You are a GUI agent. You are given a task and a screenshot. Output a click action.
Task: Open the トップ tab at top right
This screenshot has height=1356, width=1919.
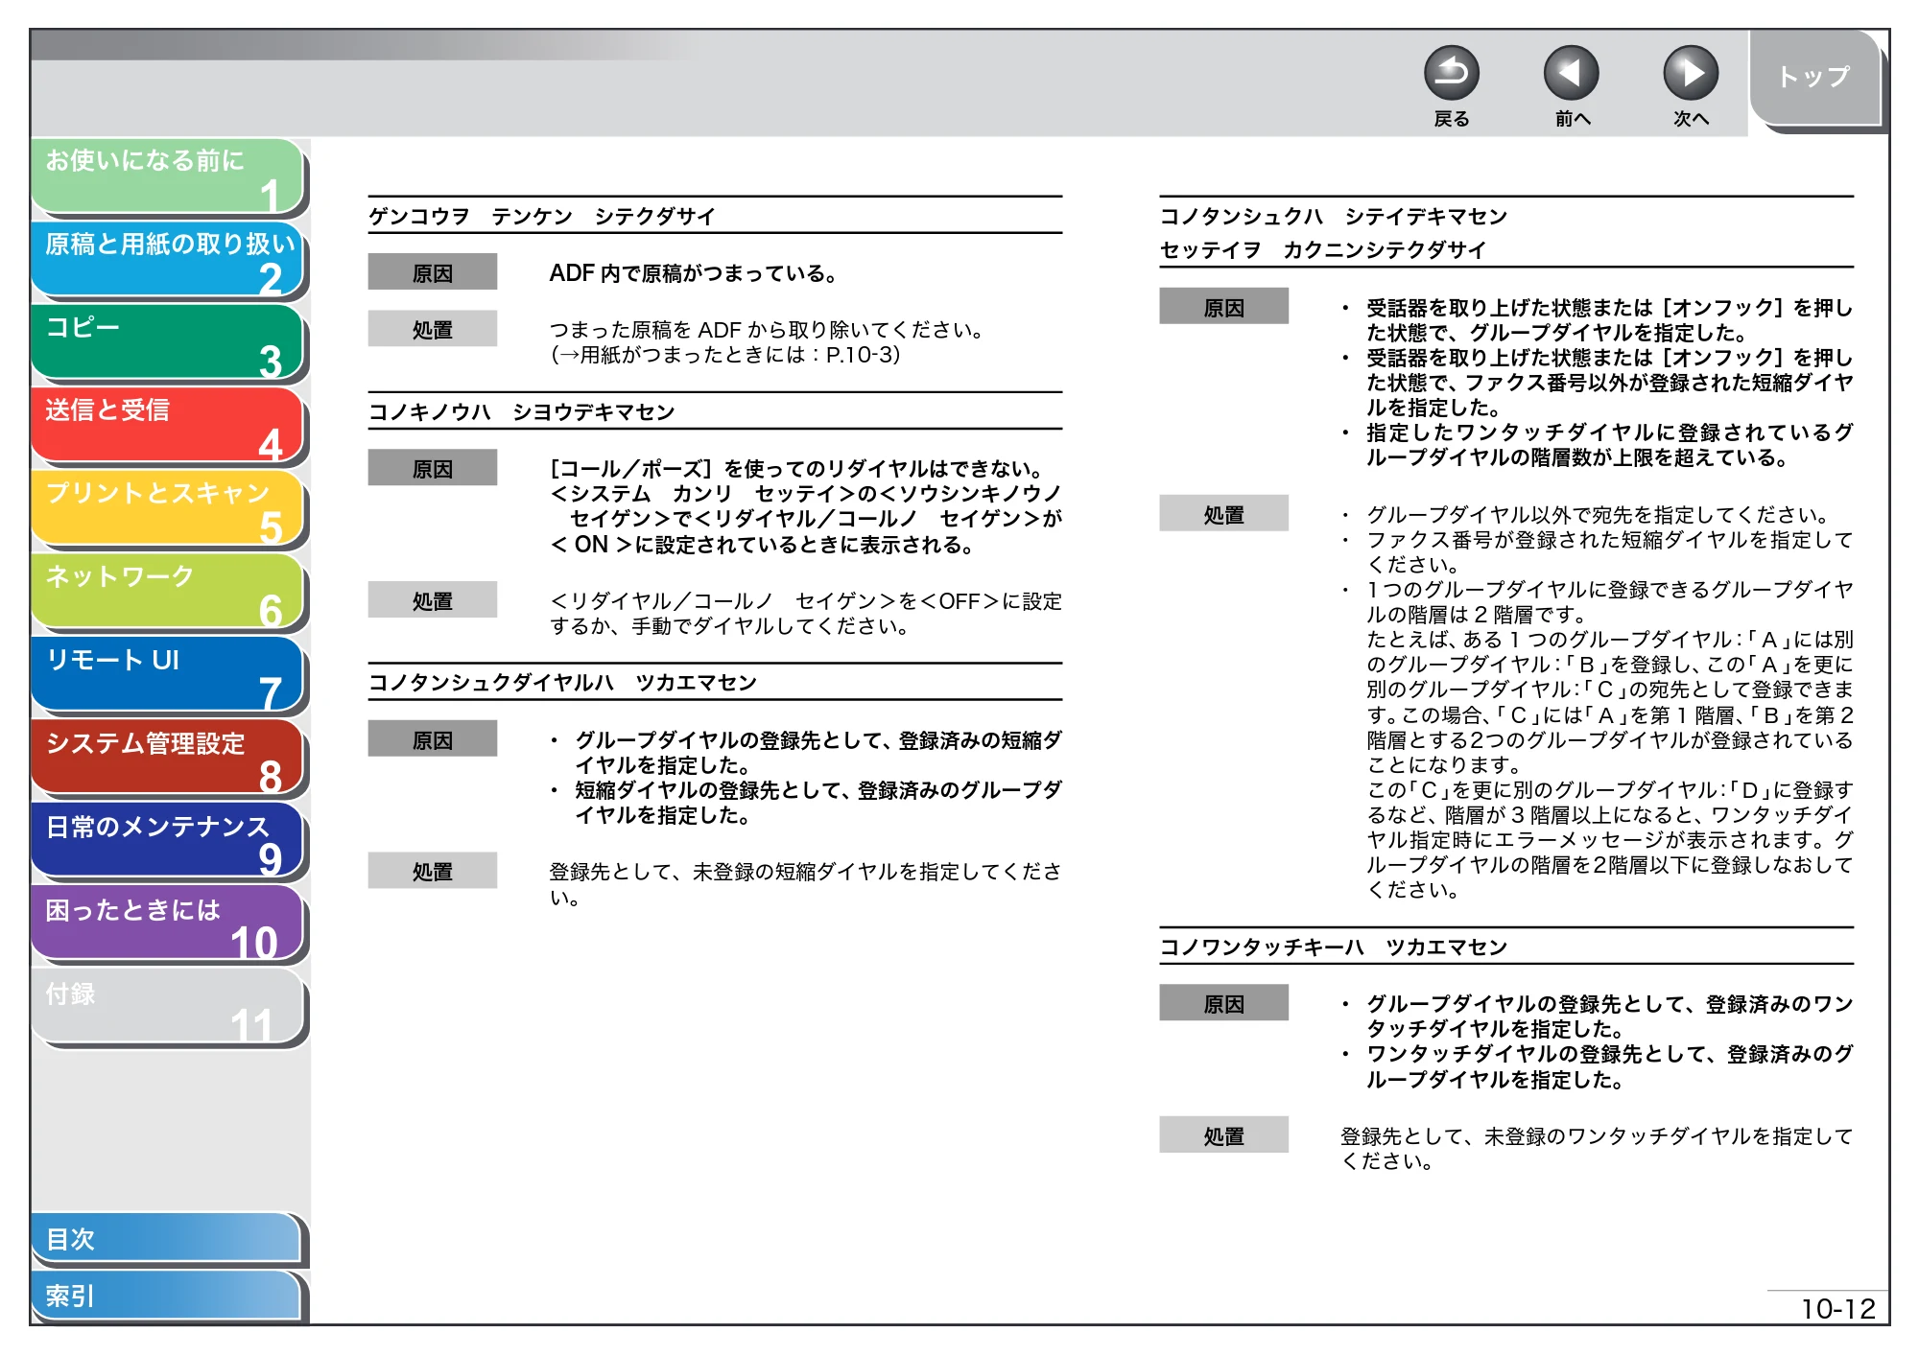(1813, 78)
